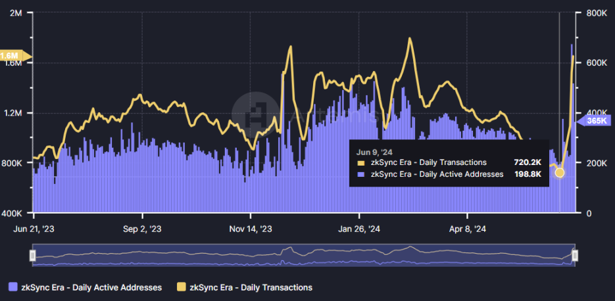This screenshot has width=615, height=301.
Task: Click the yellow 1.6M axis value tag
Action: [x=11, y=56]
